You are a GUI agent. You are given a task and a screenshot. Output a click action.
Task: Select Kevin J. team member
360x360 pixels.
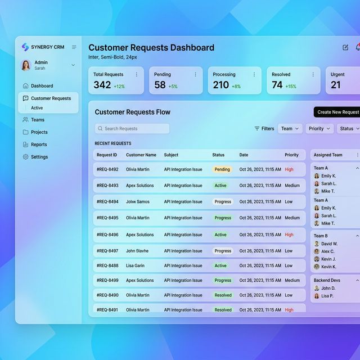click(x=325, y=259)
